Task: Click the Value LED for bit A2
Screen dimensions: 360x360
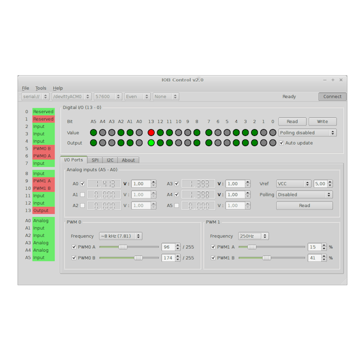Action: (121, 132)
